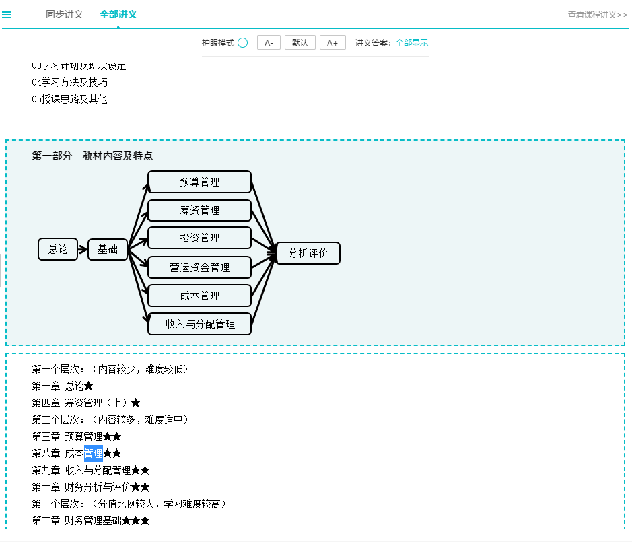This screenshot has height=542, width=632.
Task: Select the 总论 node in the flowchart
Action: pos(58,249)
